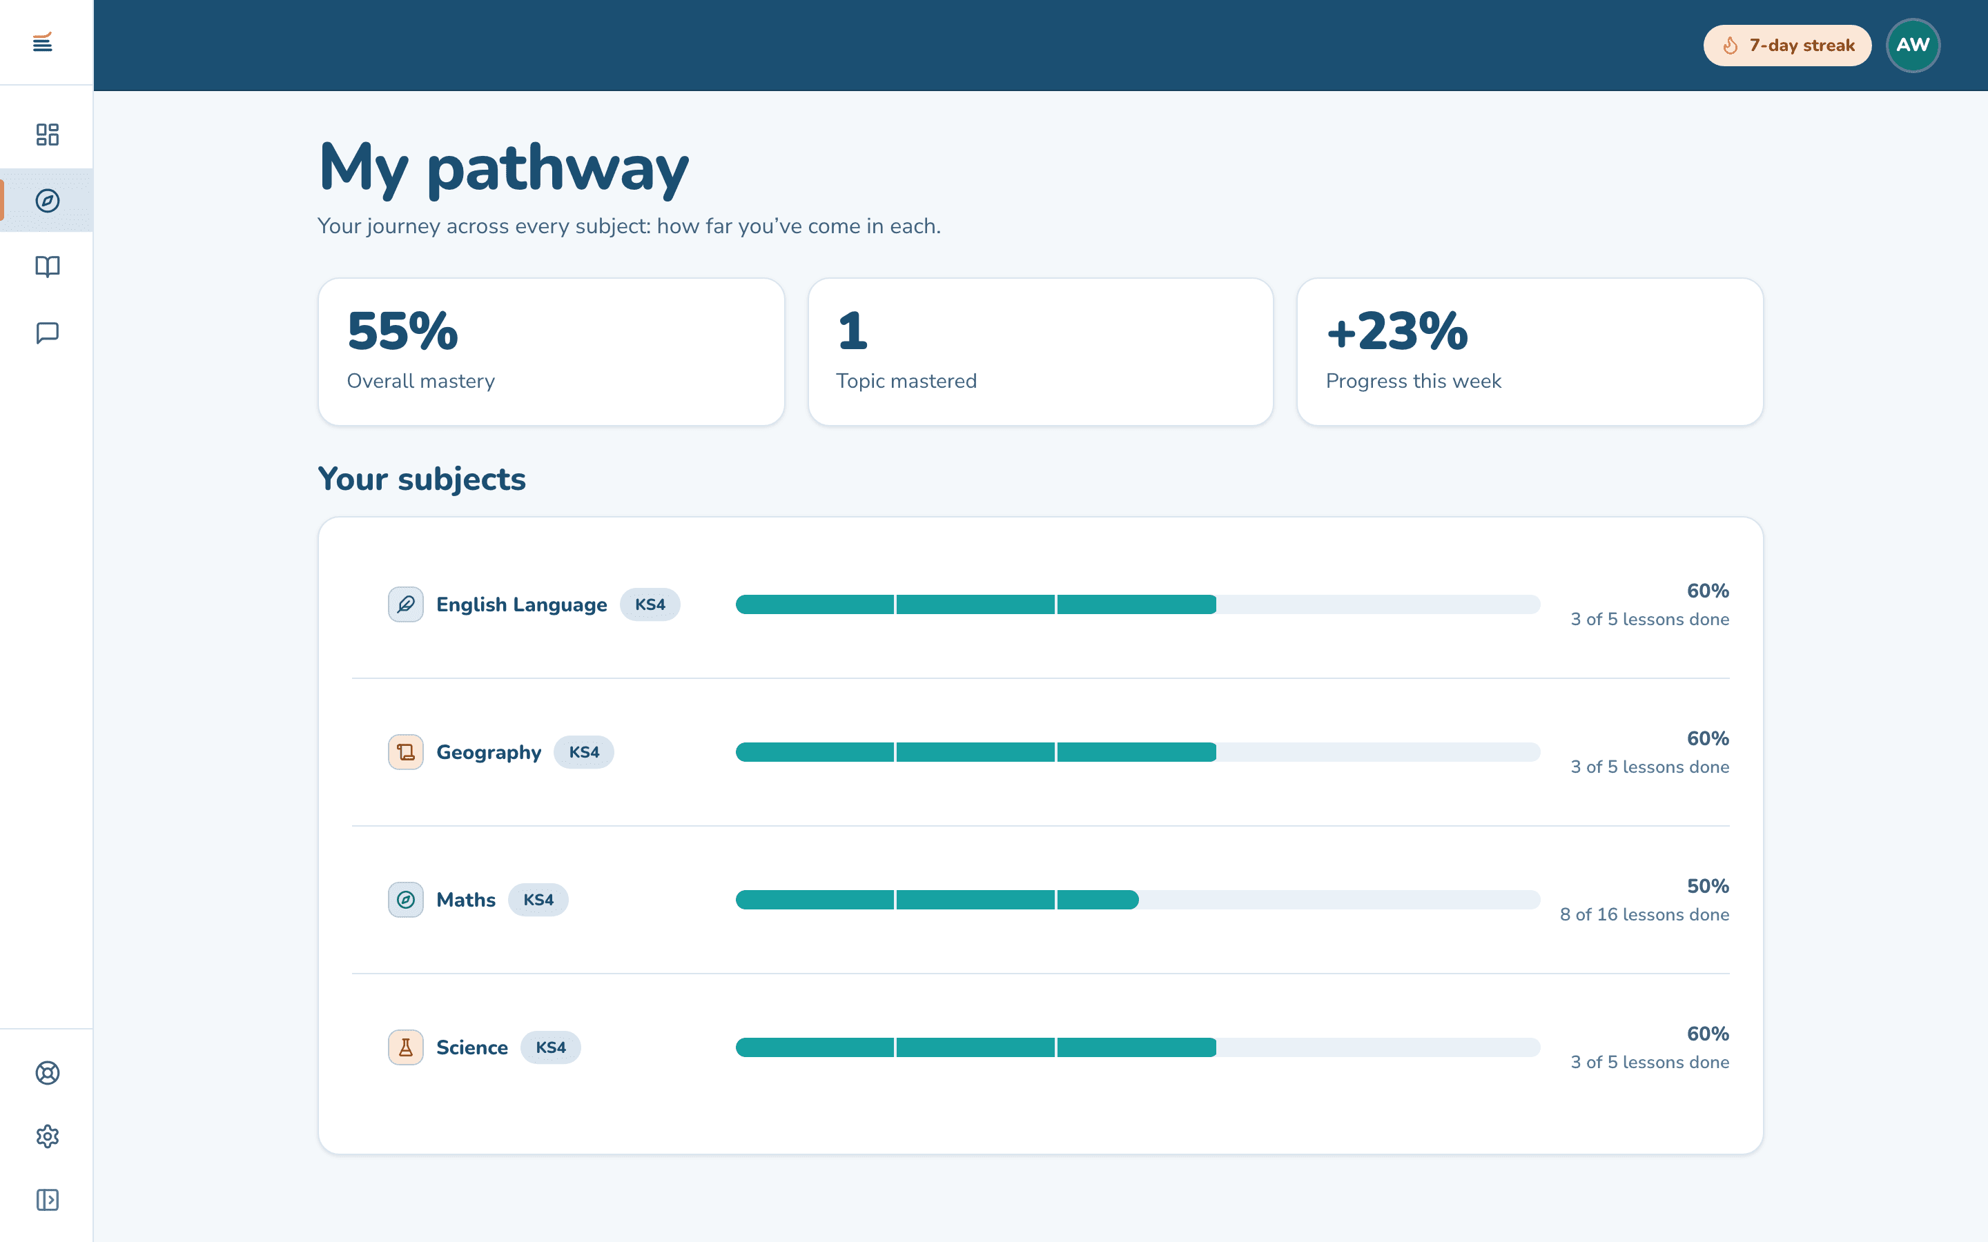Open the Maths subject row
The width and height of the screenshot is (1988, 1242).
coord(1041,900)
